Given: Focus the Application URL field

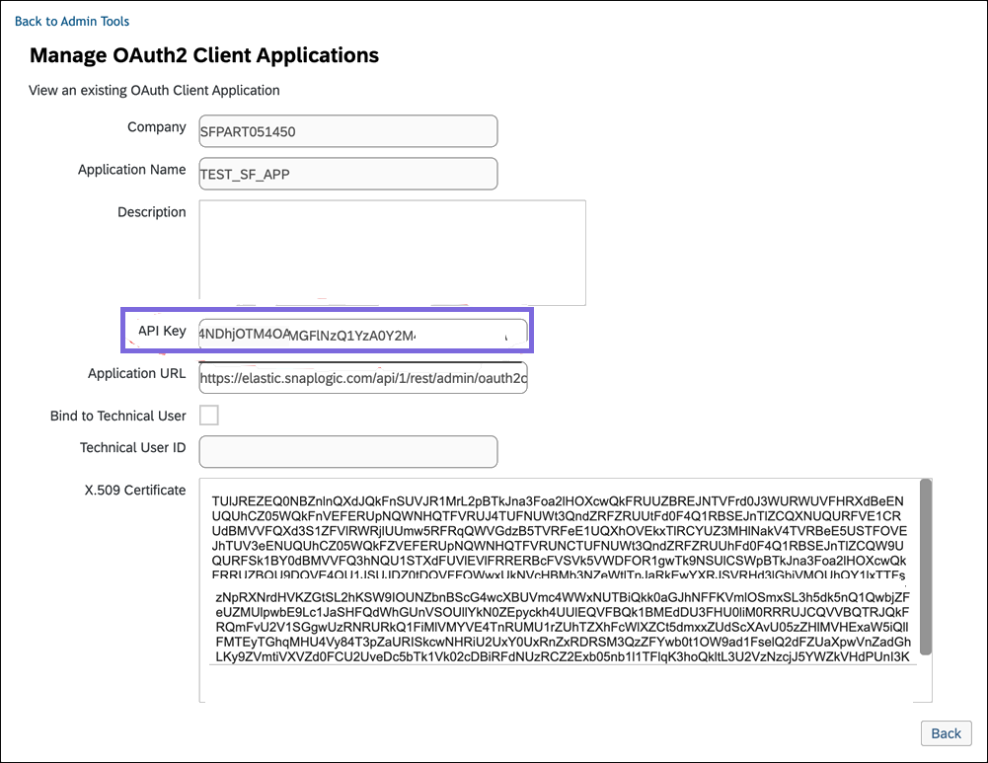Looking at the screenshot, I should point(363,377).
